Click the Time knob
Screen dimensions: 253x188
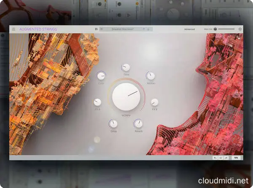126,67
